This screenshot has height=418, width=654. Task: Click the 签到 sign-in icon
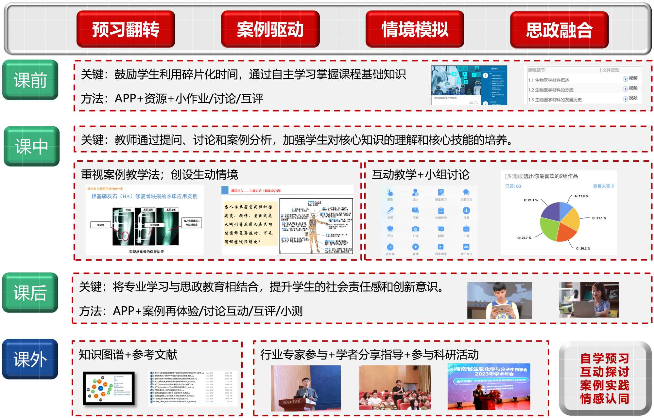pyautogui.click(x=390, y=192)
